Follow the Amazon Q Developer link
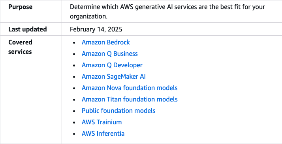This screenshot has width=282, height=144. point(112,65)
